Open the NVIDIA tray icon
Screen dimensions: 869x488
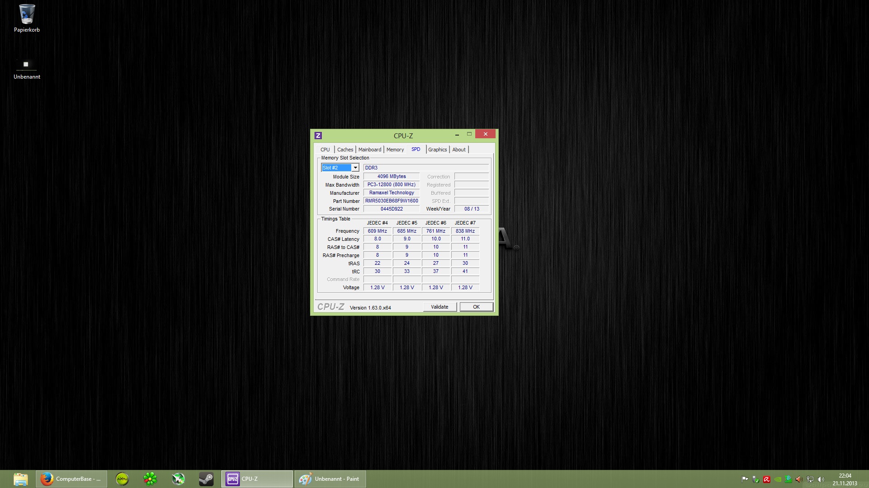pyautogui.click(x=778, y=479)
